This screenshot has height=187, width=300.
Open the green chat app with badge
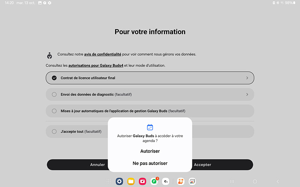coord(154,181)
